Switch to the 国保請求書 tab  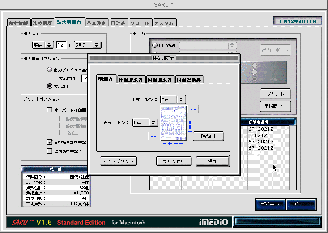click(x=160, y=80)
